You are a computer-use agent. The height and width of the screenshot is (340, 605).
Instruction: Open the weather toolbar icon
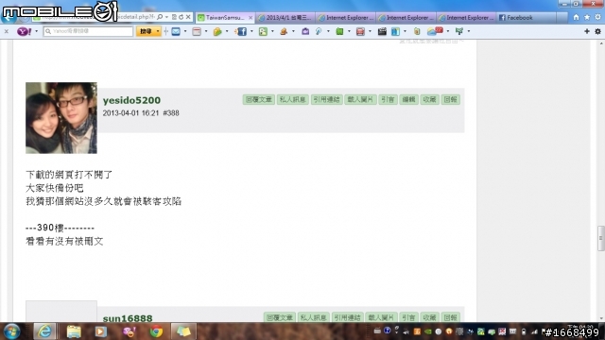click(x=435, y=31)
